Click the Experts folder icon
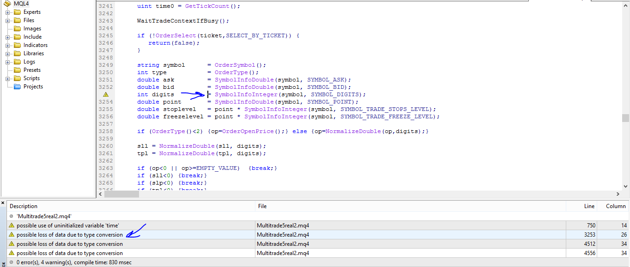Image resolution: width=630 pixels, height=267 pixels. (18, 12)
